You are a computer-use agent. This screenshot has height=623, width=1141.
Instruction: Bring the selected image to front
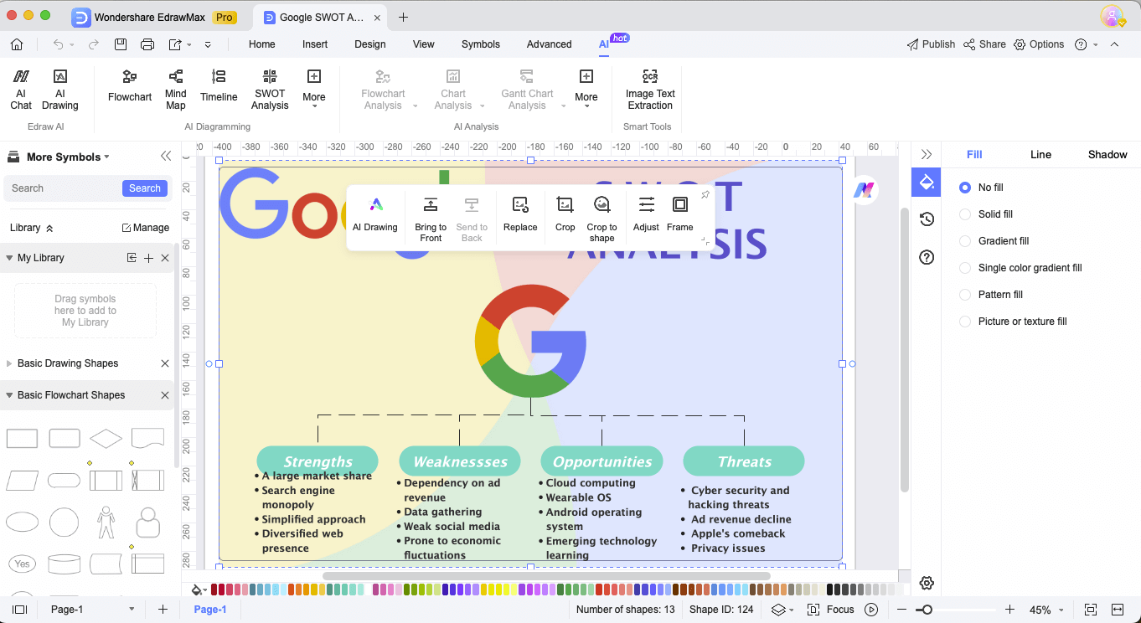pos(431,219)
